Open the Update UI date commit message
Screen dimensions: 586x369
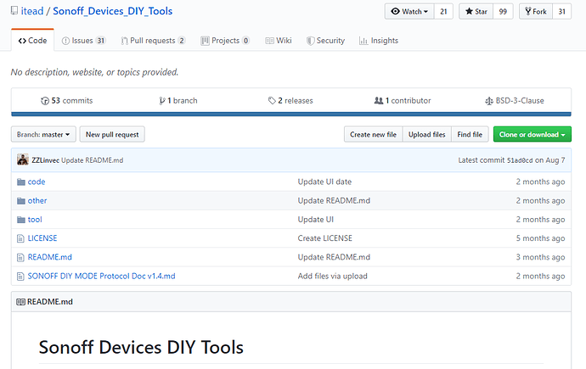(324, 182)
